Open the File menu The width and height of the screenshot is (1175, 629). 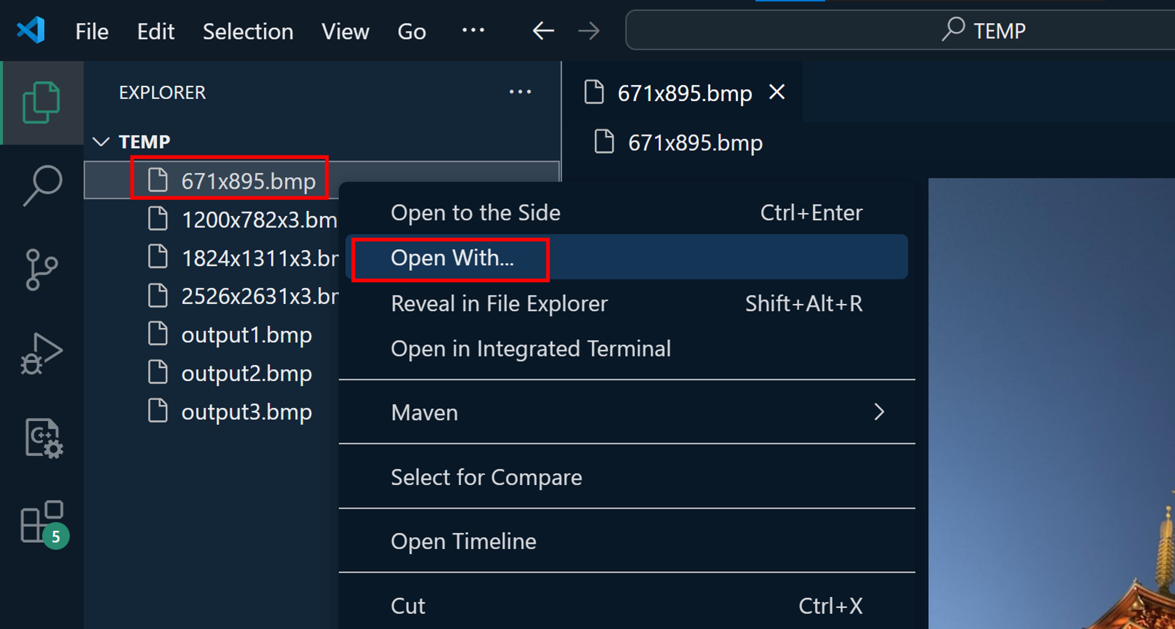point(91,30)
